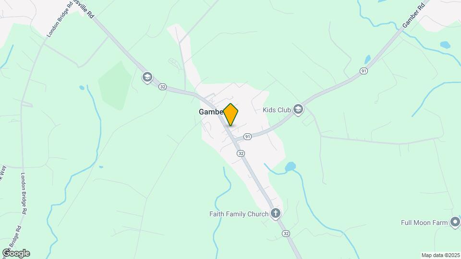Click the darker green park area
This screenshot has width=461, height=259.
pos(115,86)
